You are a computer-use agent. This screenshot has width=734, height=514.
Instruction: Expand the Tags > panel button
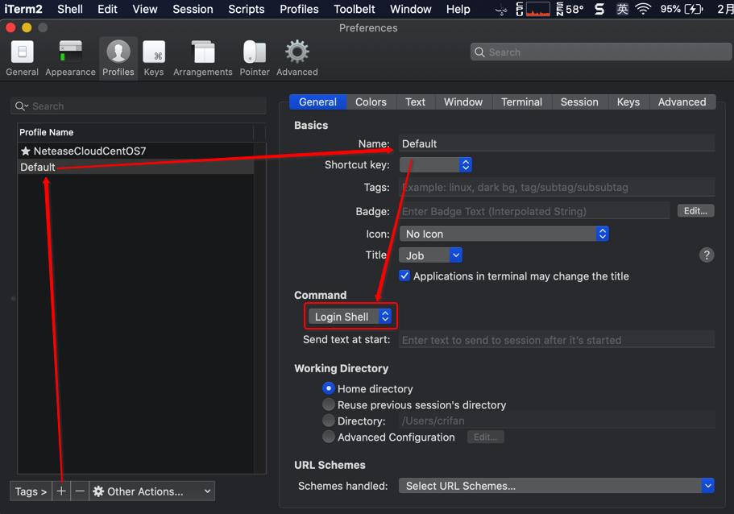31,491
